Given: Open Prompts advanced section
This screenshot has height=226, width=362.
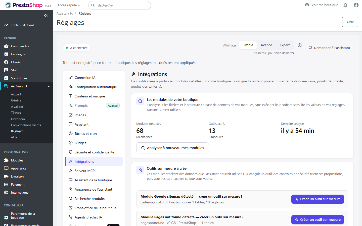Looking at the screenshot, I should (x=94, y=105).
